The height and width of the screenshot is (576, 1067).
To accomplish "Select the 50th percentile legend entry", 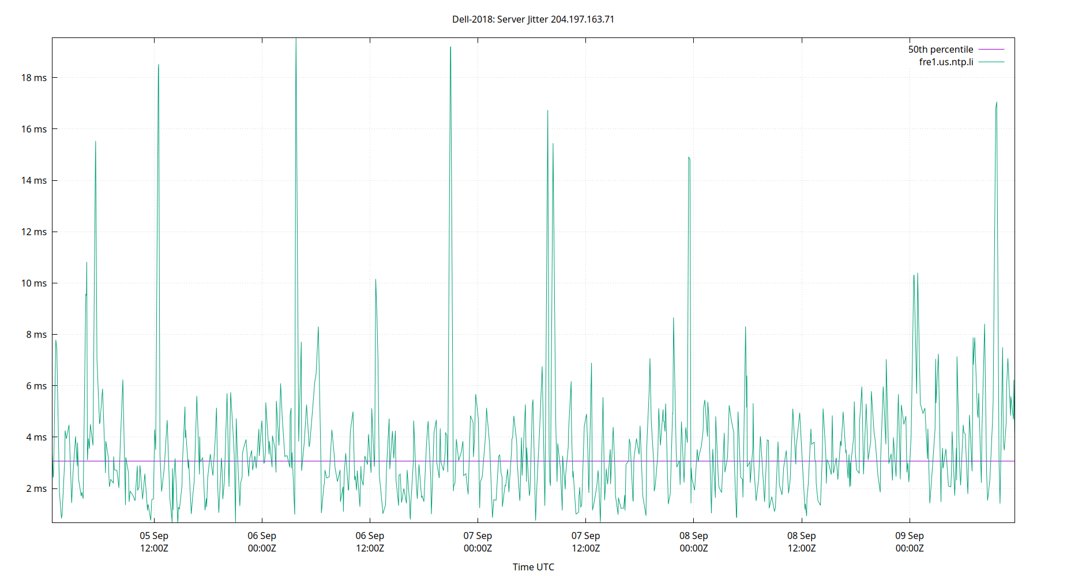I will pos(940,49).
